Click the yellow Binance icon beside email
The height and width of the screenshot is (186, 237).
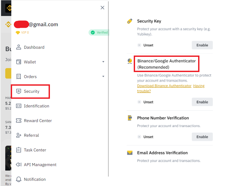(8, 24)
